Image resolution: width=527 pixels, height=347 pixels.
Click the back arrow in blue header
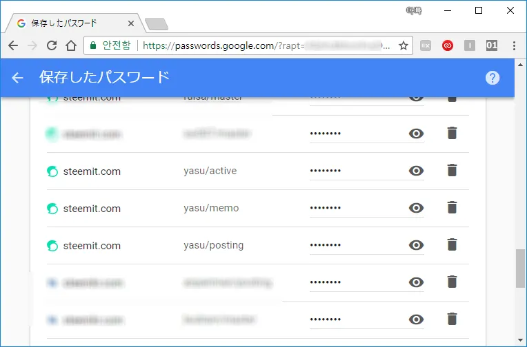tap(17, 78)
